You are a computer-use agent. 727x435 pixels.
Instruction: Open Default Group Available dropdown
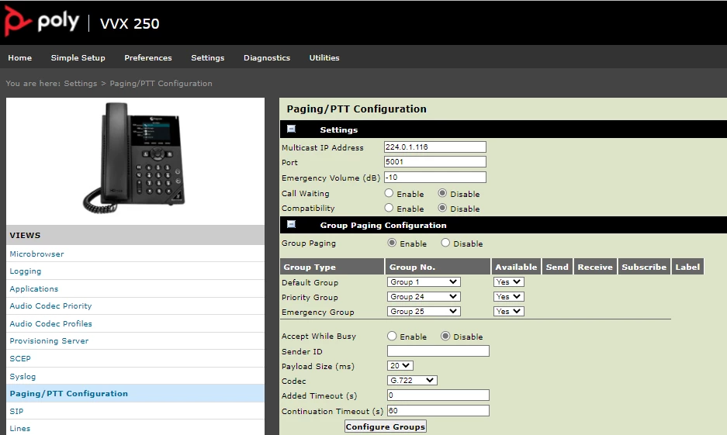tap(509, 281)
